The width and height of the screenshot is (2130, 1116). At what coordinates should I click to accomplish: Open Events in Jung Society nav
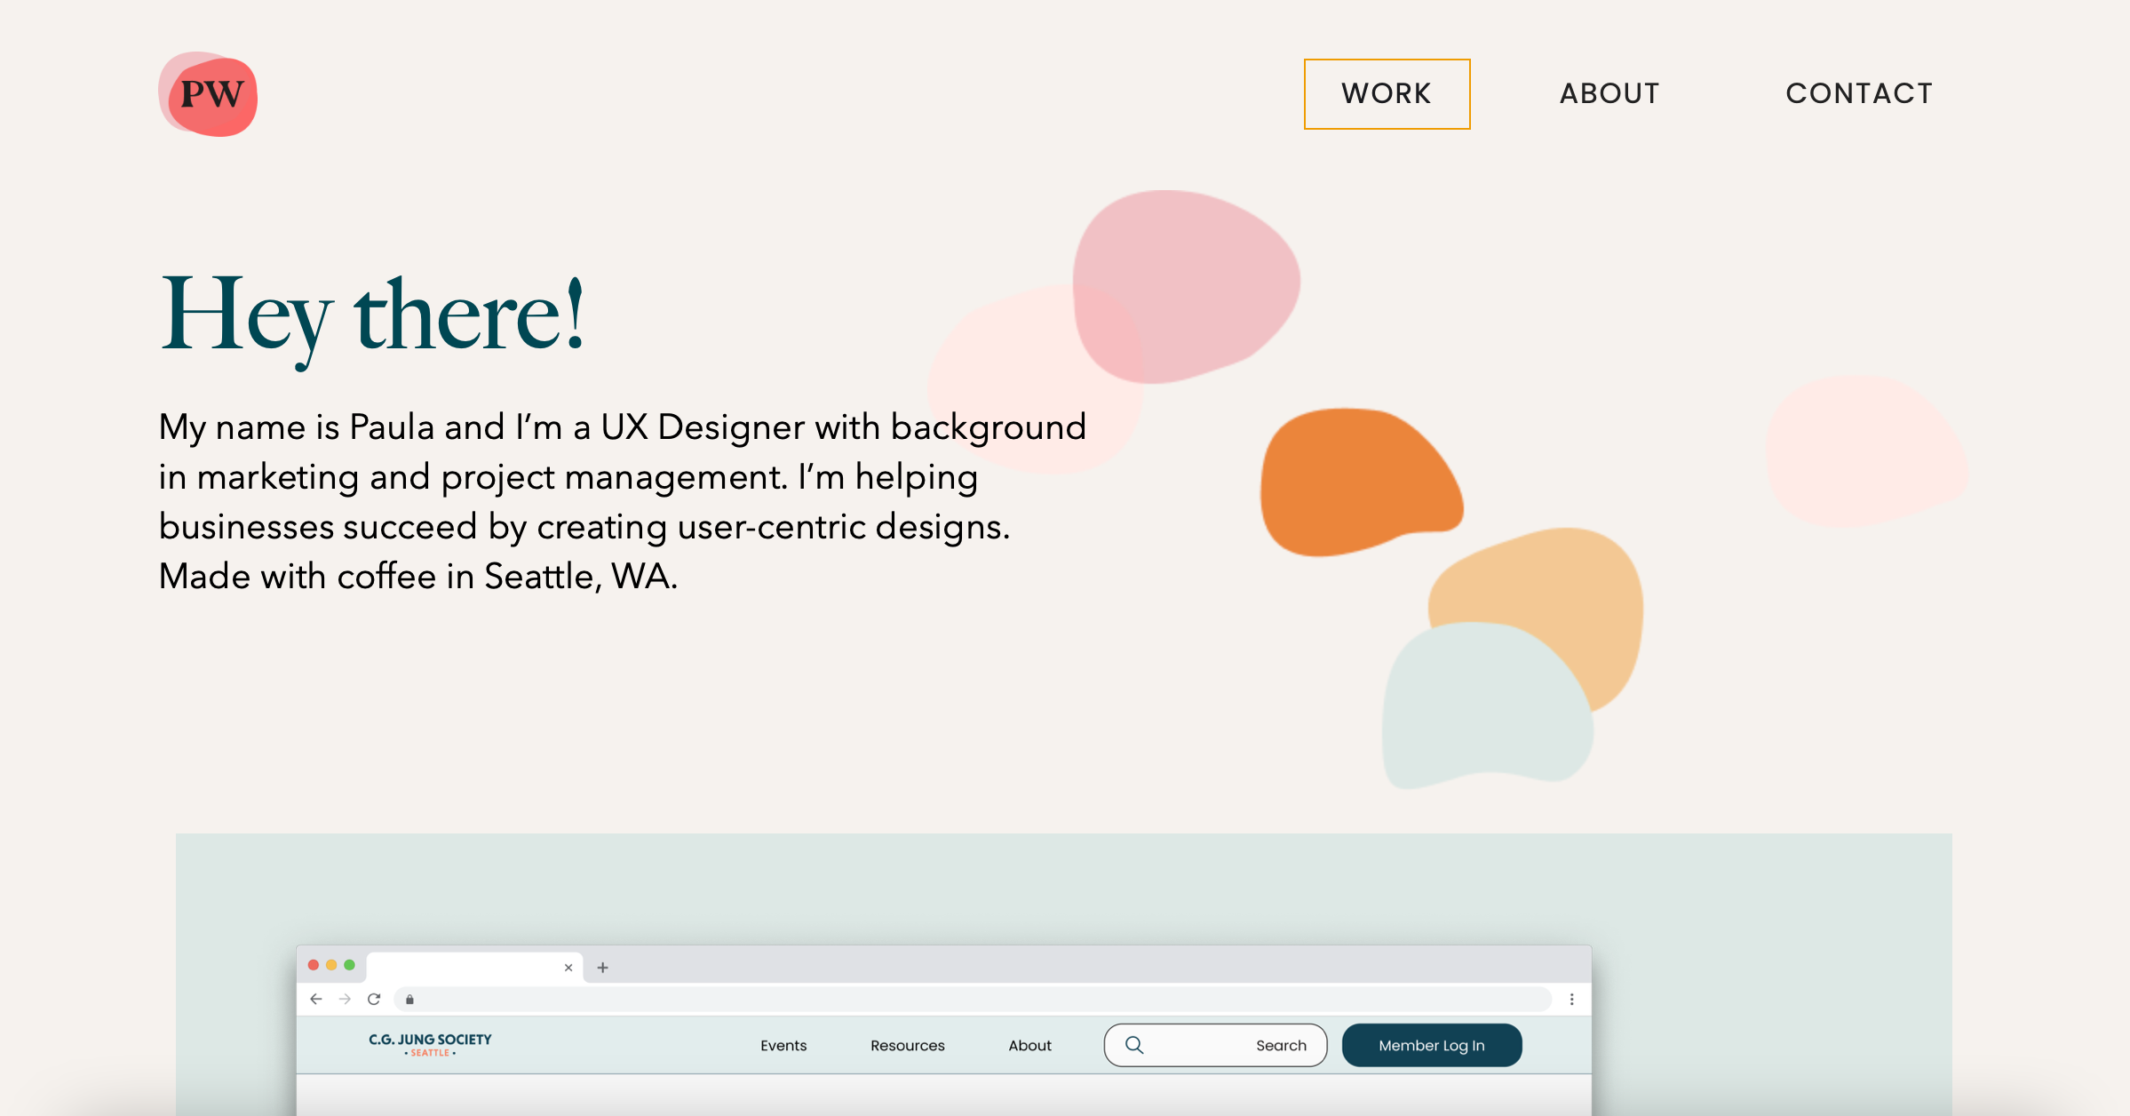[783, 1046]
